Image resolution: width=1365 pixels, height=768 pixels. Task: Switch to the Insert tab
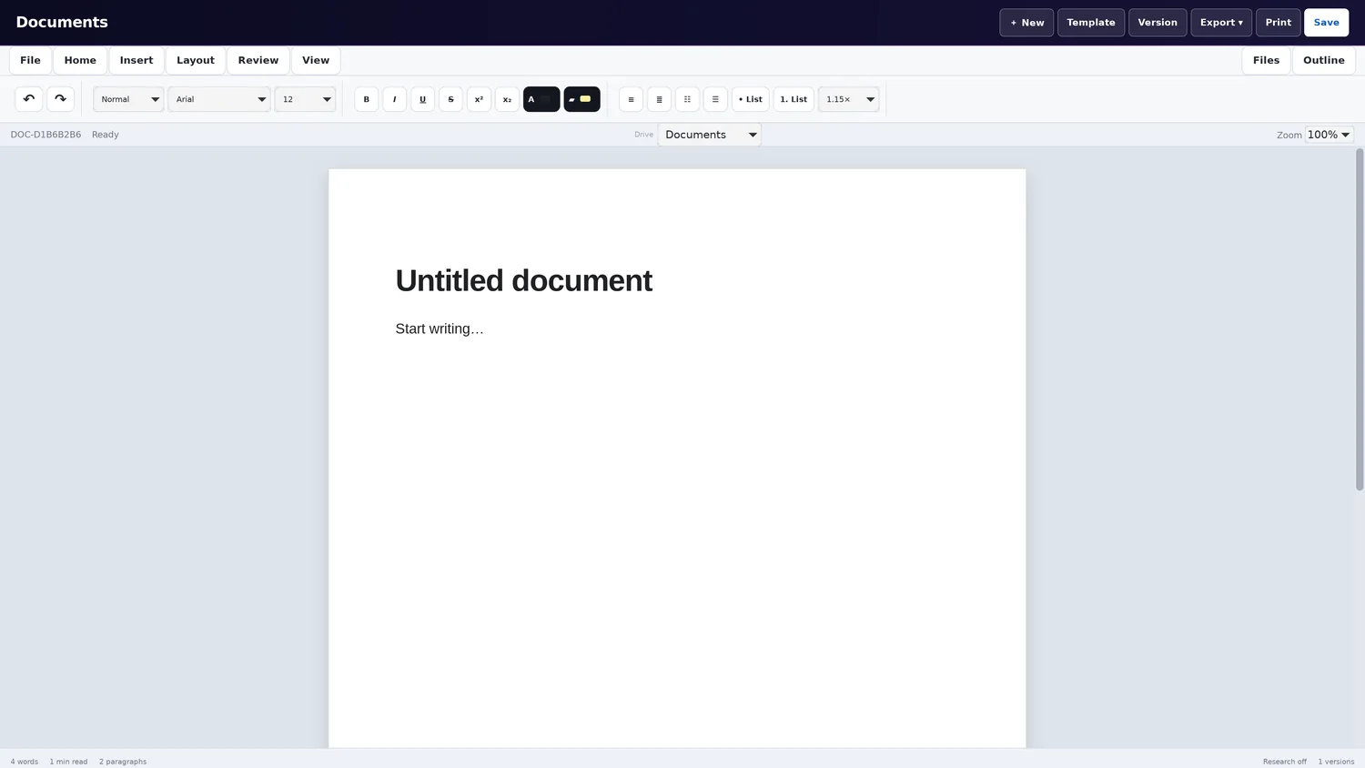136,60
